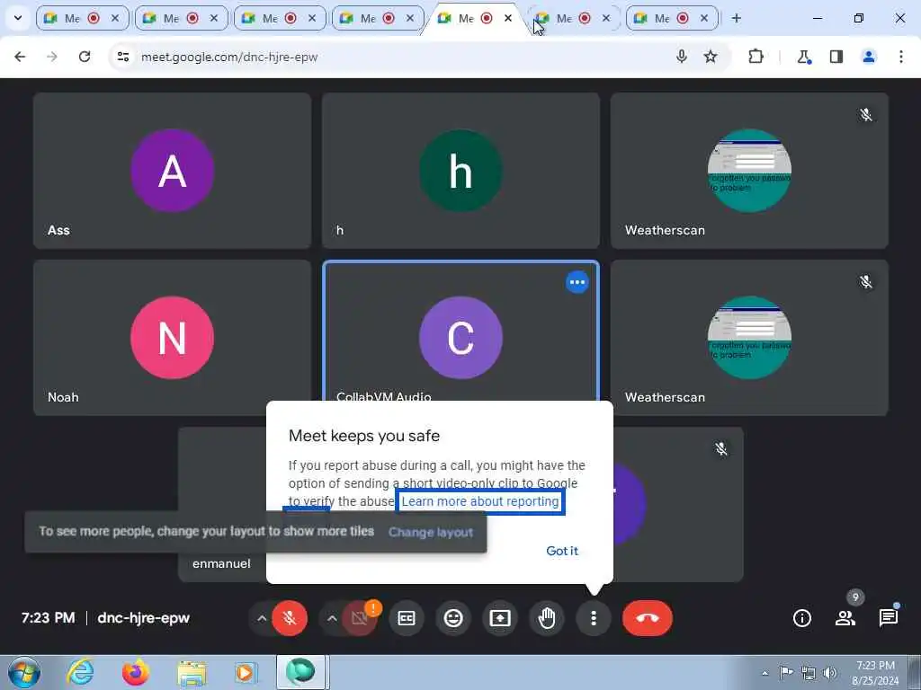This screenshot has width=921, height=690.
Task: Turn on the camera button
Action: point(360,618)
